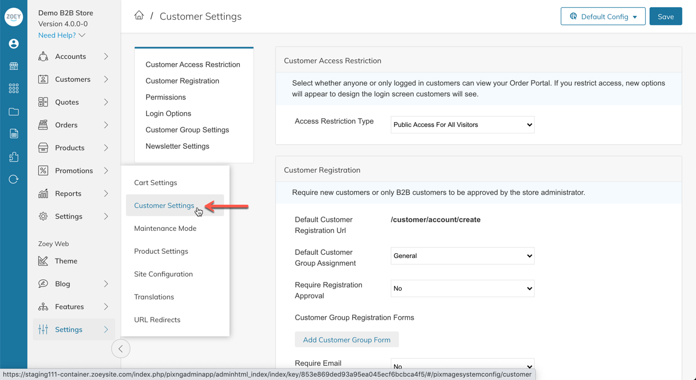Open Maintenance Mode from flyout menu
Screen dimensions: 696x380
[x=175, y=228]
